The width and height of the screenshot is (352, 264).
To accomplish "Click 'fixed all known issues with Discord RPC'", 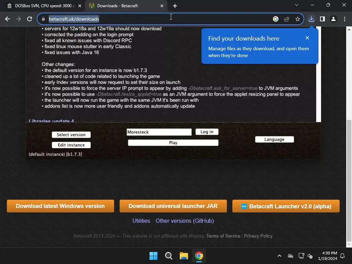I will [88, 41].
